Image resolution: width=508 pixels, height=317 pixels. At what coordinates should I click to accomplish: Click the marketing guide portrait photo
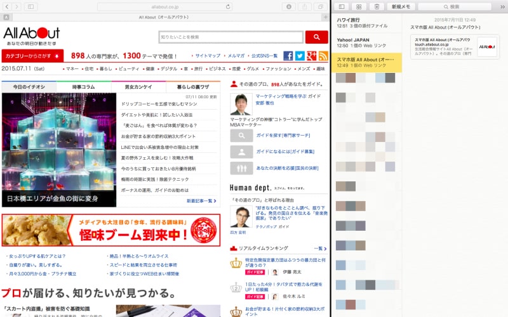241,104
